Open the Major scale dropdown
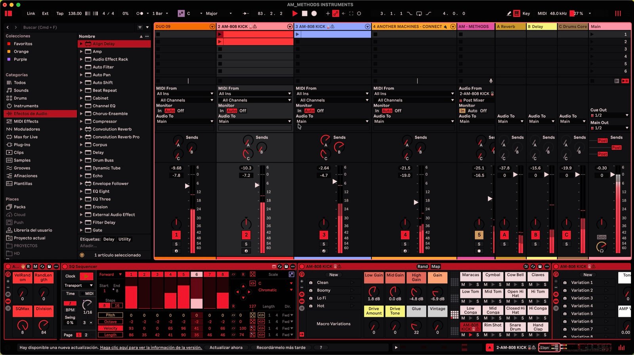This screenshot has height=355, width=634. click(218, 13)
